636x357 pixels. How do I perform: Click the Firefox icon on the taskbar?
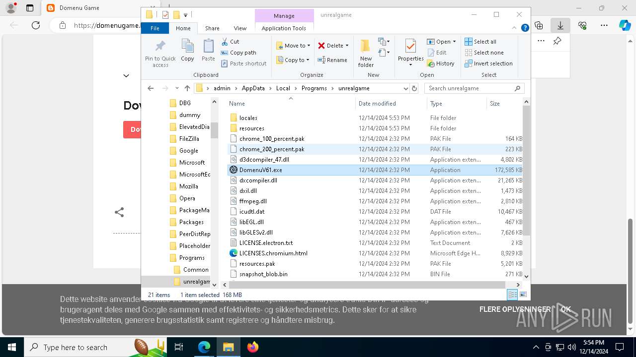coord(253,347)
